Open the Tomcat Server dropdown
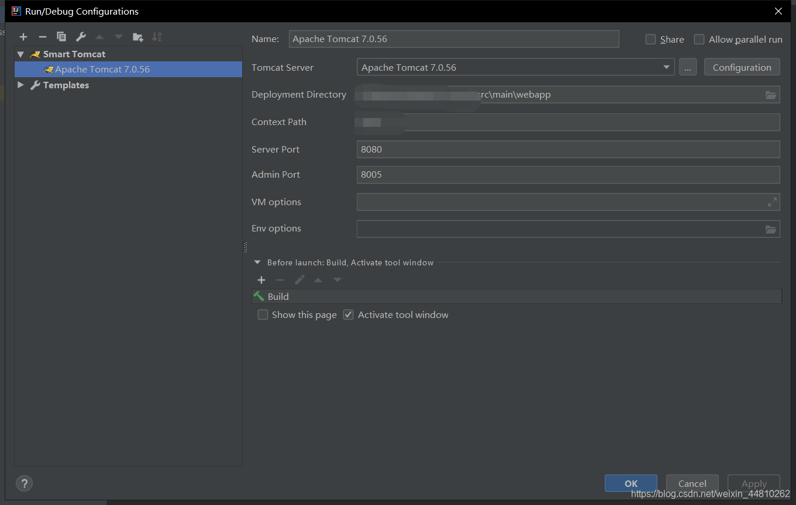 click(666, 67)
